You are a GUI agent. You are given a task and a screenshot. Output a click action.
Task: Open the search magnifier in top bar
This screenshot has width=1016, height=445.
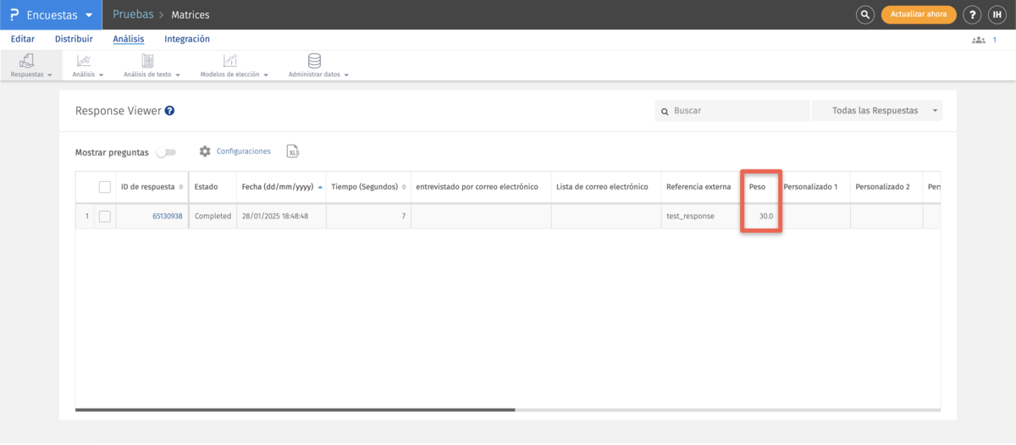coord(864,14)
